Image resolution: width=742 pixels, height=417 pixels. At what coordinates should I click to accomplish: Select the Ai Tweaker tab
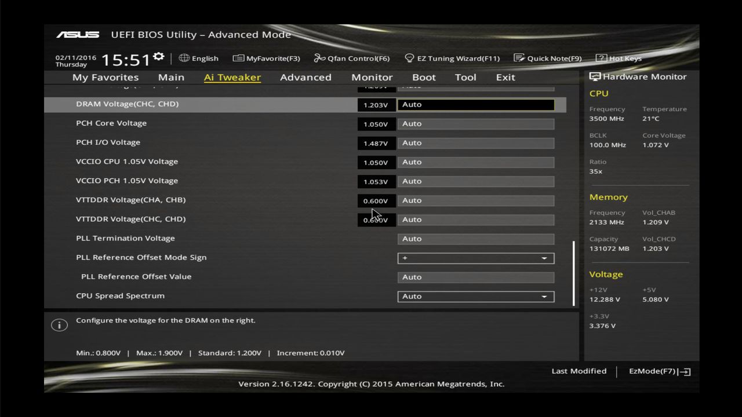(232, 77)
